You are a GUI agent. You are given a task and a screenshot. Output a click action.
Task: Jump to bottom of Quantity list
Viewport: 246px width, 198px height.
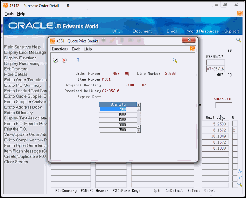pyautogui.click(x=139, y=130)
